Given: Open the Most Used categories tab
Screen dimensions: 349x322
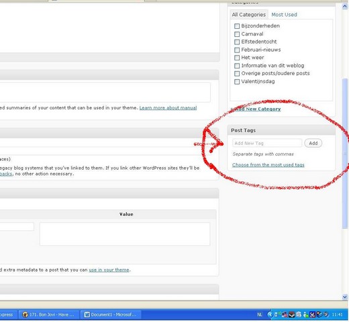Looking at the screenshot, I should coord(284,15).
